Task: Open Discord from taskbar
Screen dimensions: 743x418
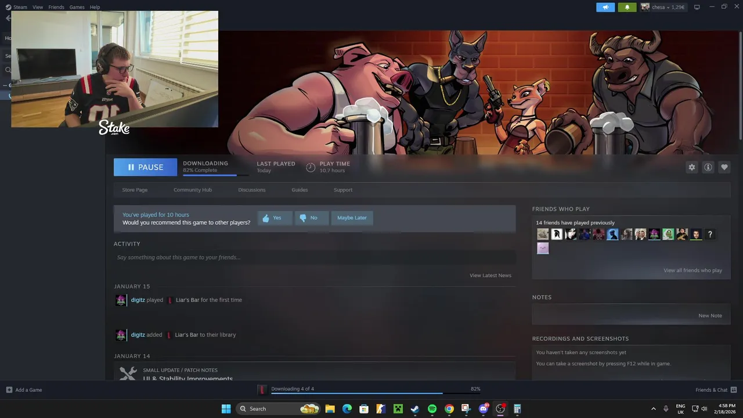Action: pyautogui.click(x=483, y=409)
